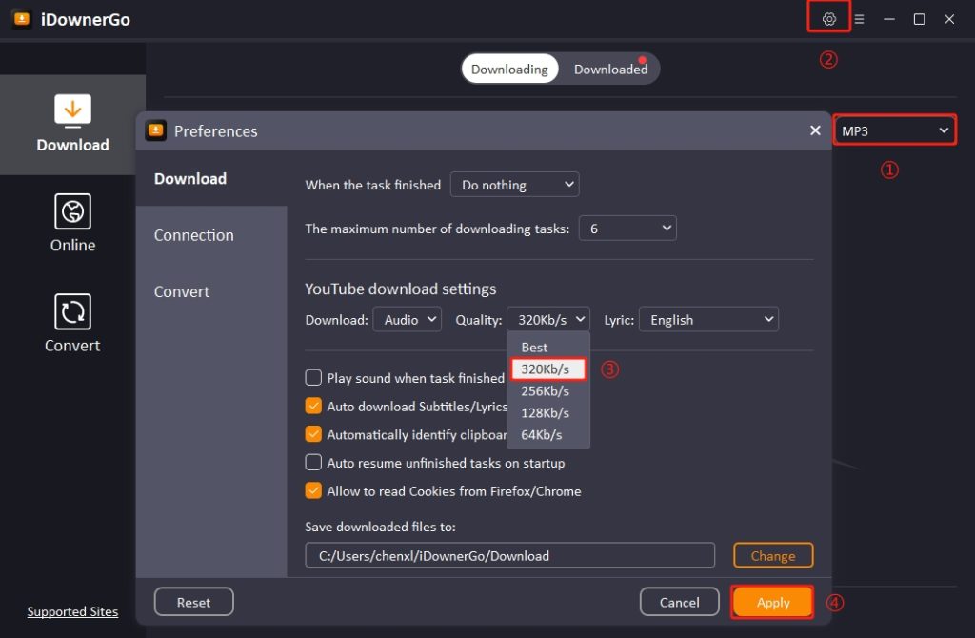The image size is (975, 638).
Task: Select 128Kb/s quality option
Action: point(548,413)
